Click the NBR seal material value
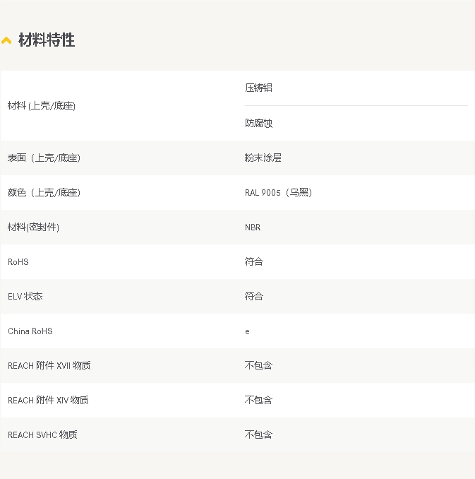 253,227
